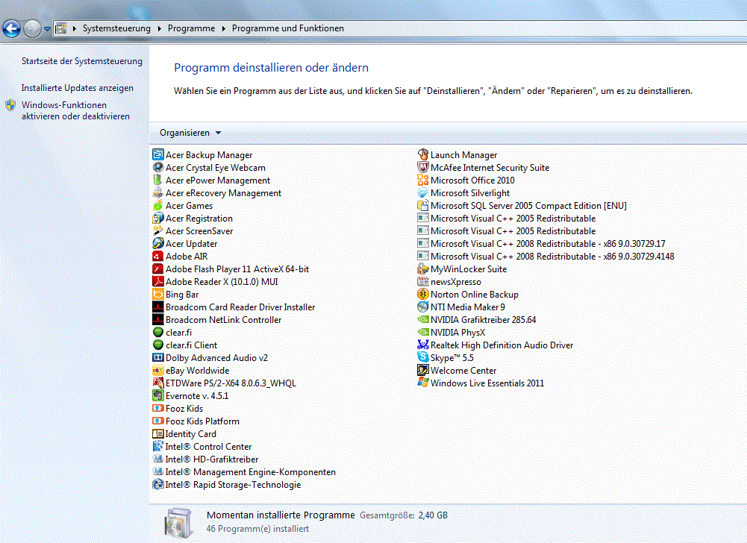Click the Acer Crystal Eye Webcam icon

pos(158,167)
